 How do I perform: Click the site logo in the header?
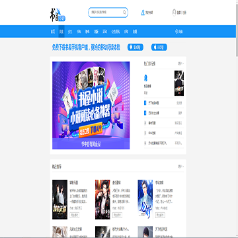click(x=58, y=15)
